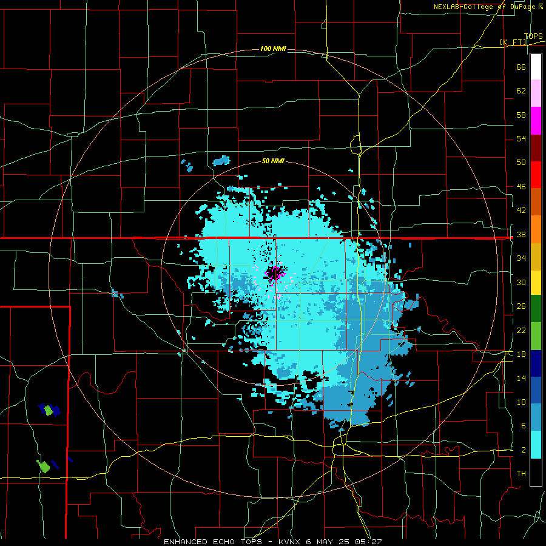This screenshot has height=546, width=546.
Task: Click the 50 NMI range ring label
Action: pos(273,161)
